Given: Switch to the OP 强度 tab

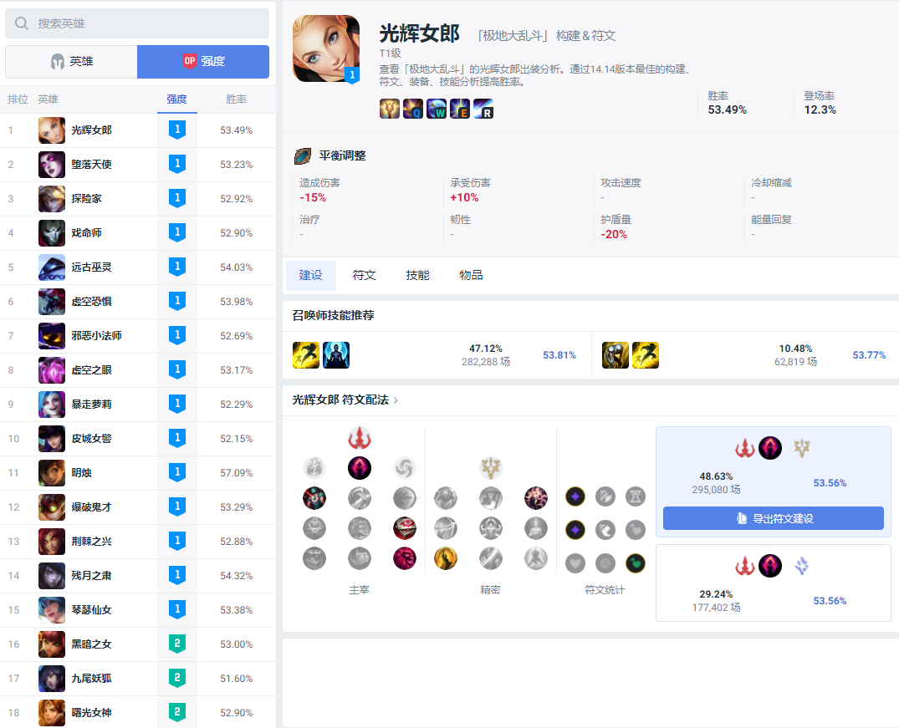Looking at the screenshot, I should (x=203, y=61).
